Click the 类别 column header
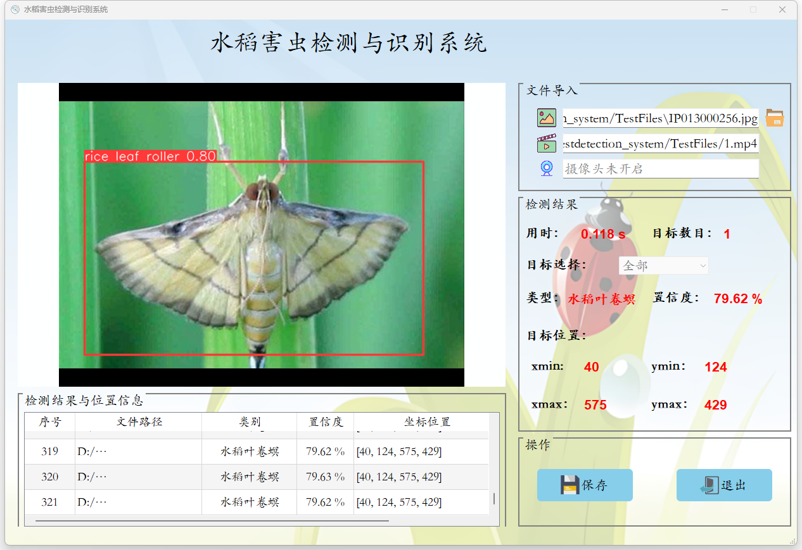Image resolution: width=802 pixels, height=550 pixels. [x=250, y=422]
